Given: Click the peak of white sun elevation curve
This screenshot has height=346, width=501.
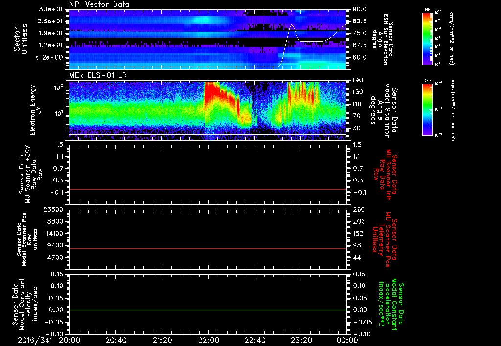Looking at the screenshot, I should pyautogui.click(x=292, y=25).
